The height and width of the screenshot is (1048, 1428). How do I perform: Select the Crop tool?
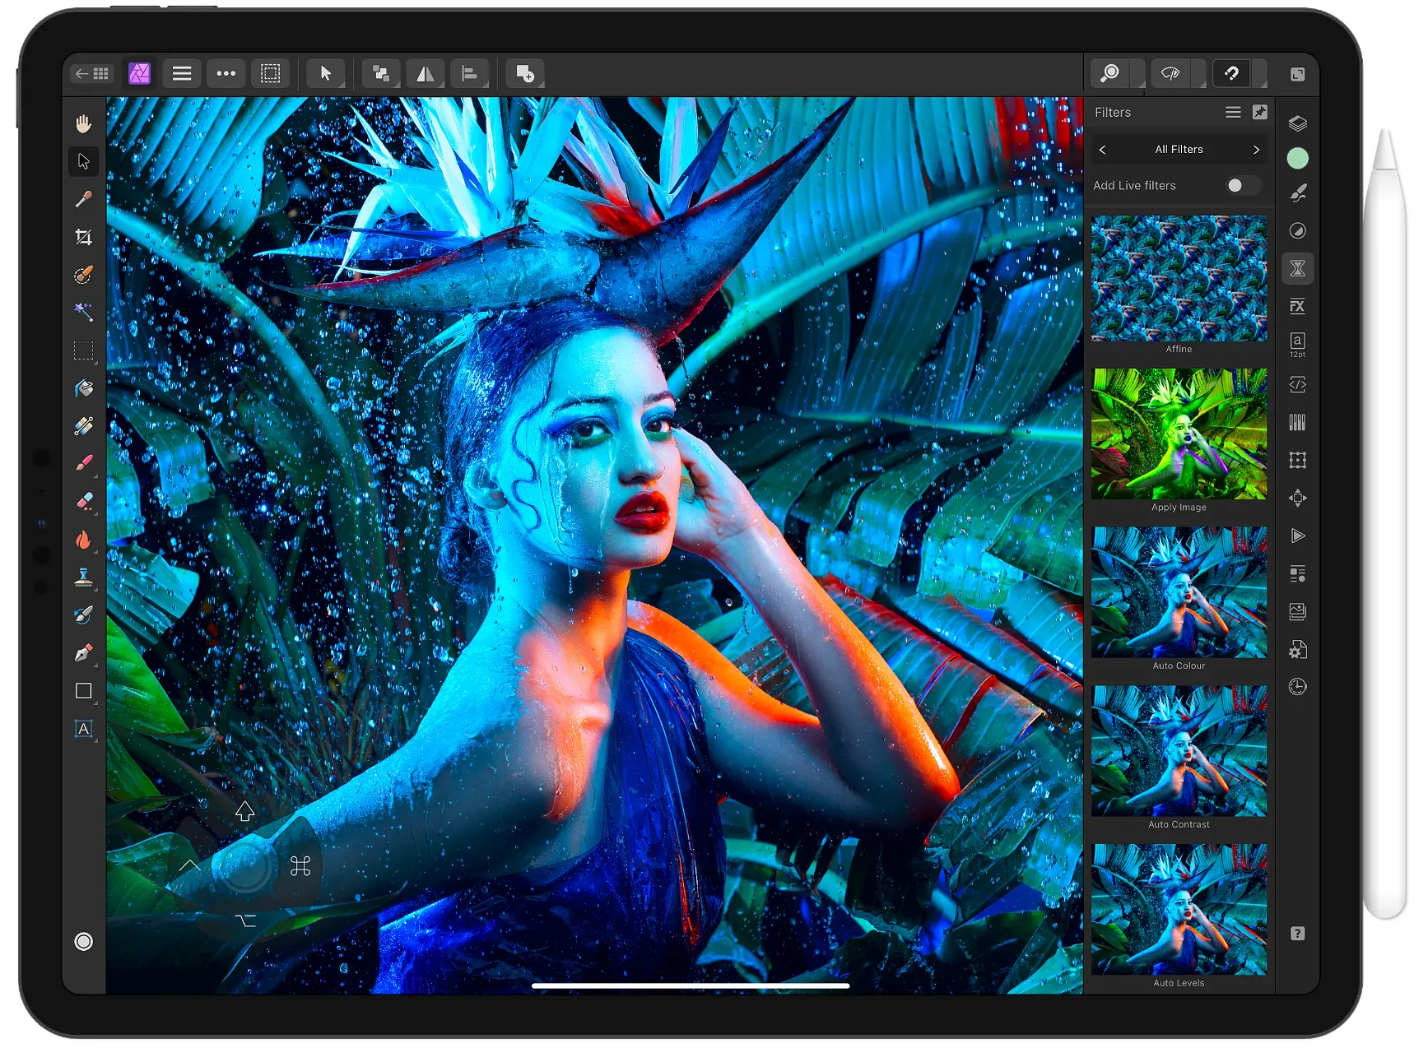pyautogui.click(x=83, y=238)
